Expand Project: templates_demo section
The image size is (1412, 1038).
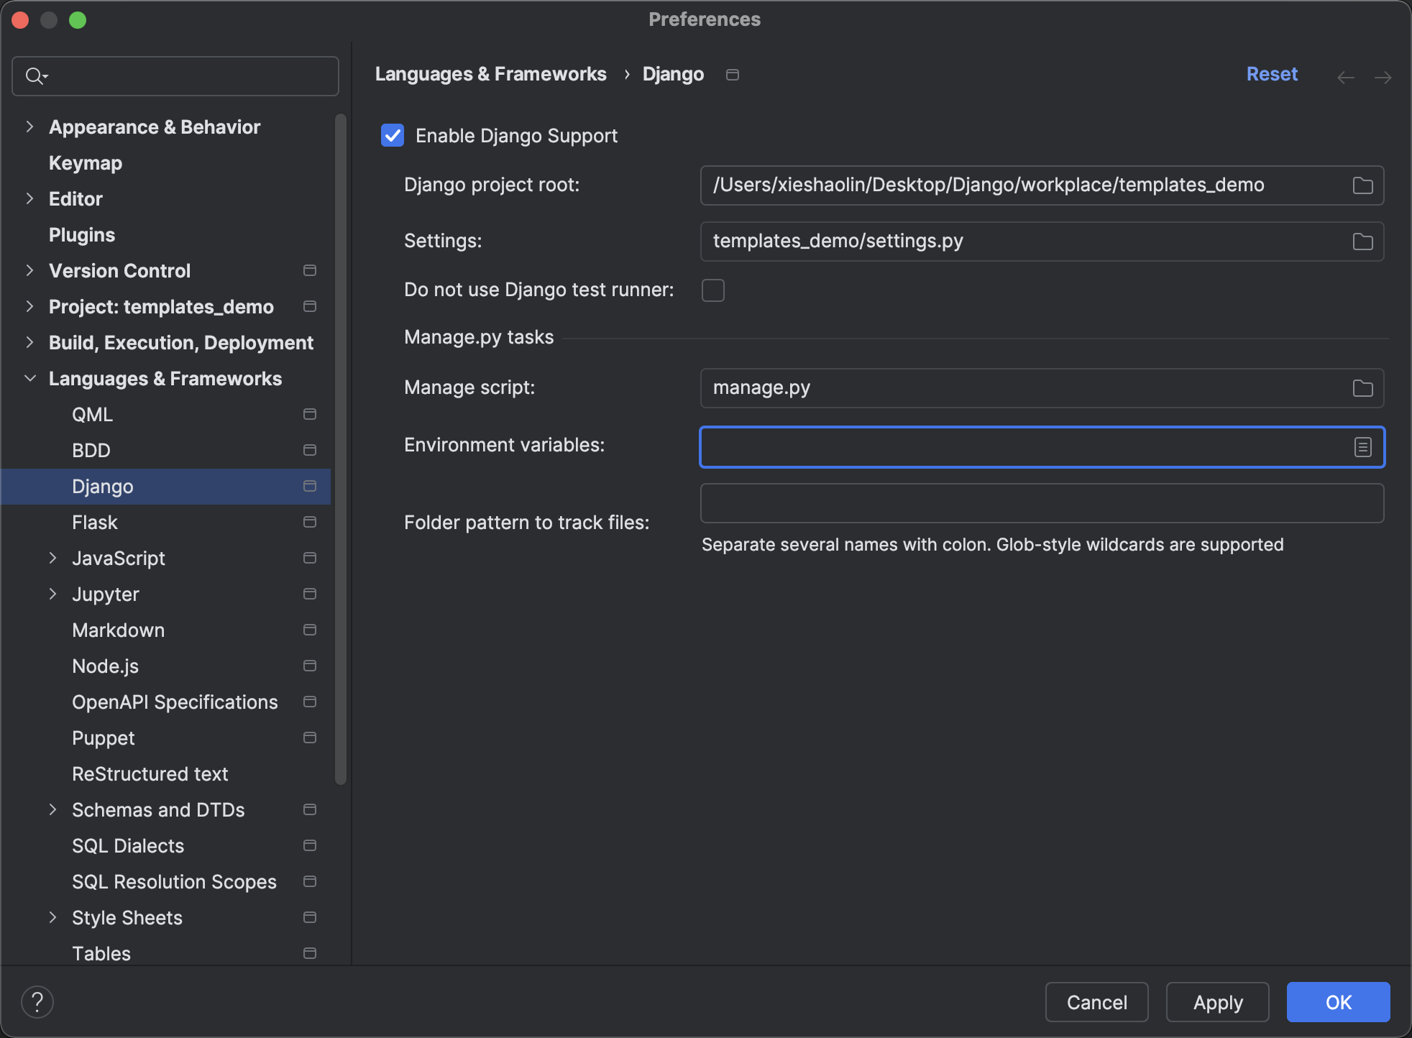click(29, 306)
